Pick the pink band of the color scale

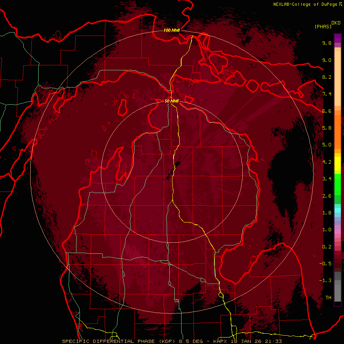coord(338,232)
